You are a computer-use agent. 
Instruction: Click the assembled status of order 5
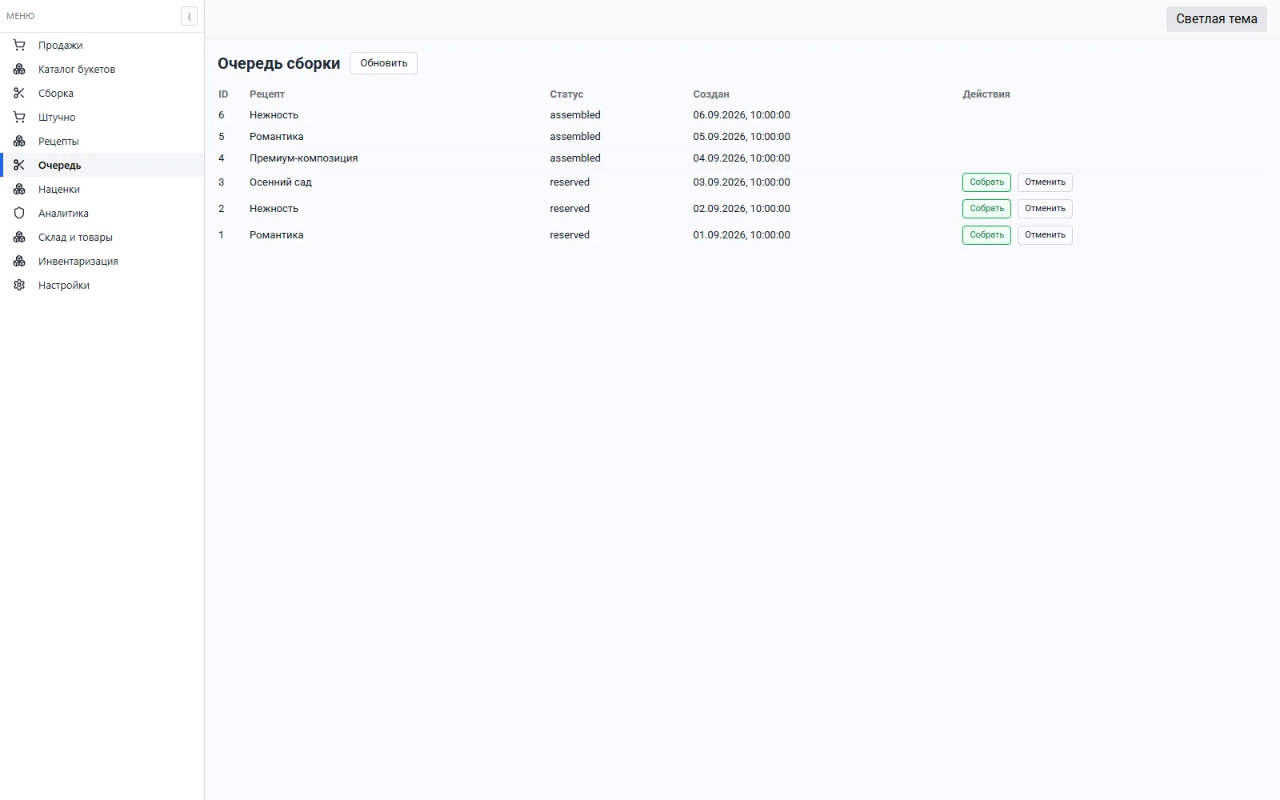(x=575, y=137)
